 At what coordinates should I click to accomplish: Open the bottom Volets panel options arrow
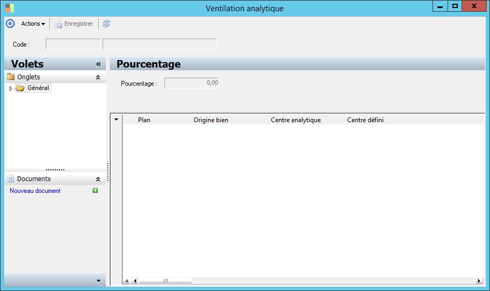98,281
